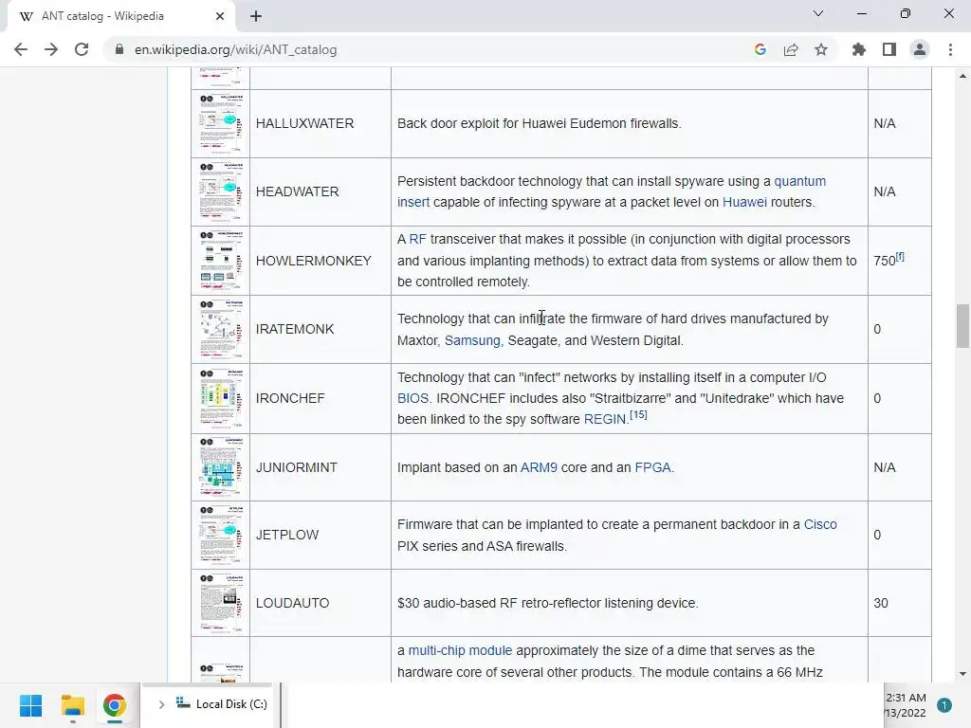Open IRONCHEF catalog page thumbnail

221,398
